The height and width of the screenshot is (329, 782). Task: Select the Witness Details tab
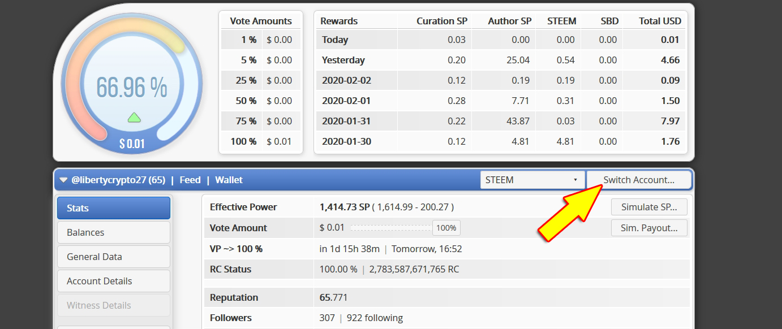tap(114, 305)
